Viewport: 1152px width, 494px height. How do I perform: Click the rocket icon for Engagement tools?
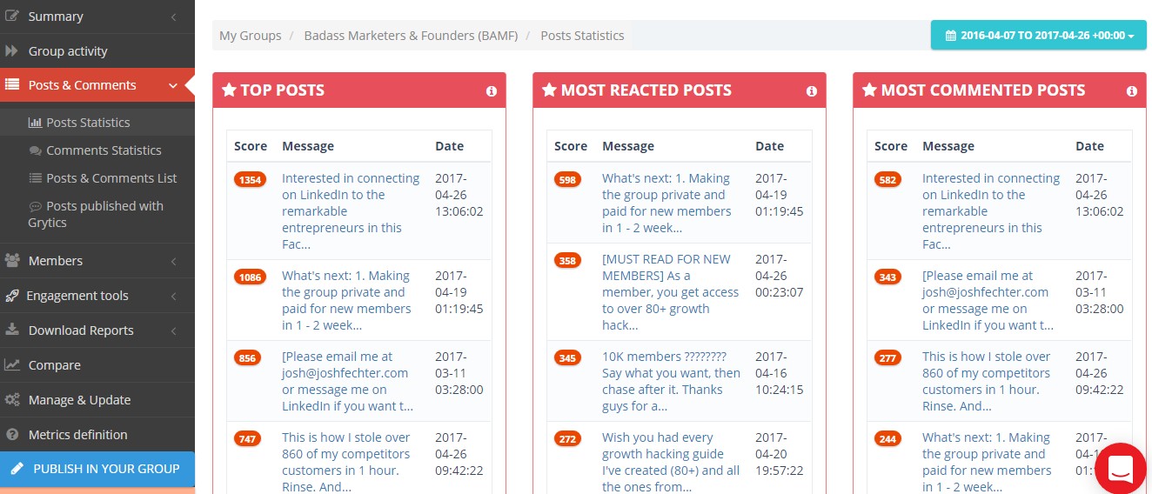(12, 296)
